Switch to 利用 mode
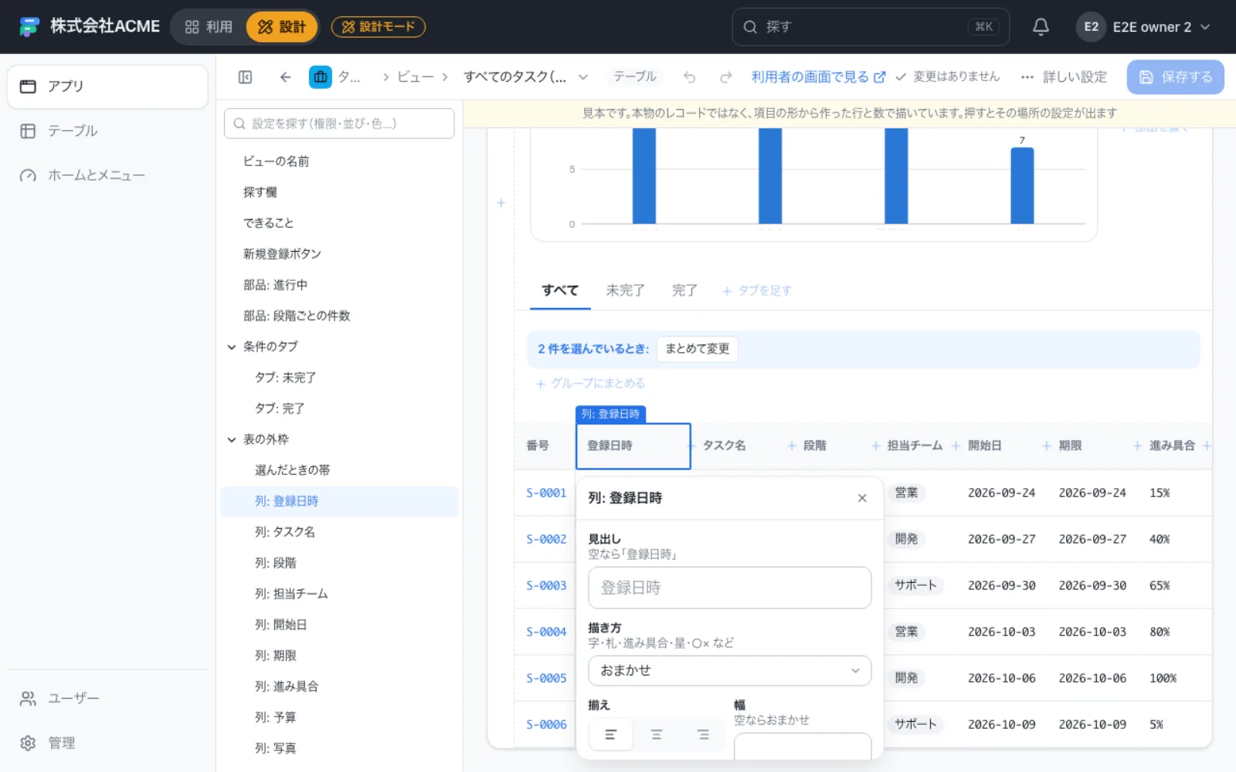The image size is (1236, 772). tap(209, 27)
